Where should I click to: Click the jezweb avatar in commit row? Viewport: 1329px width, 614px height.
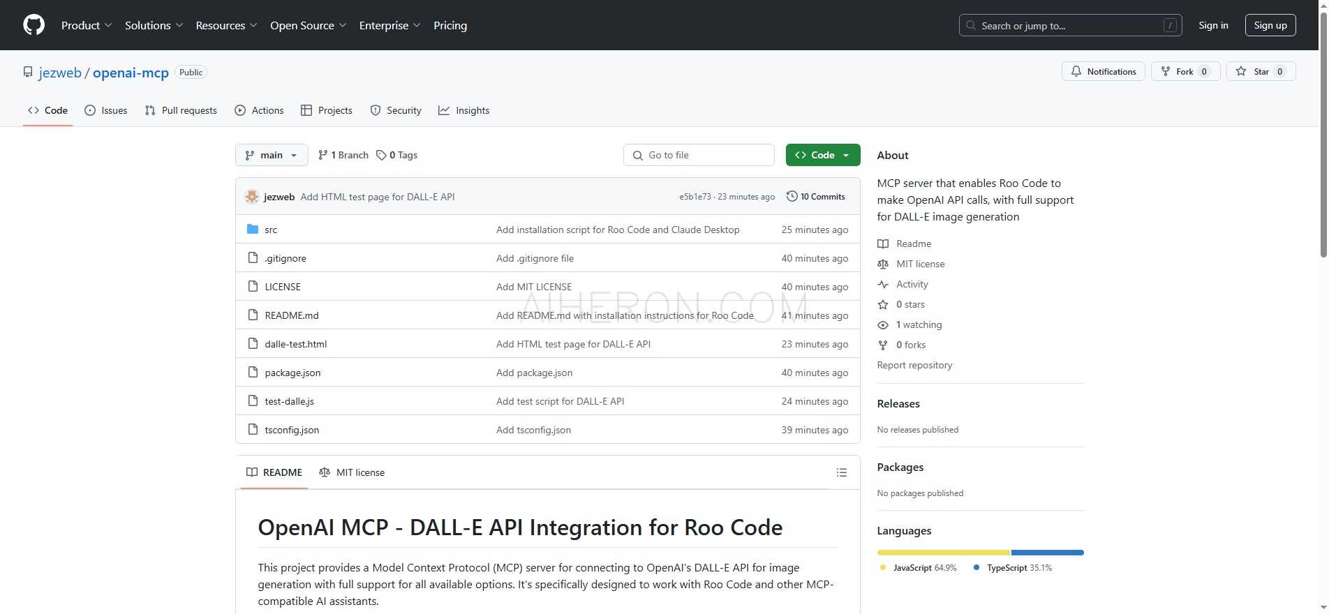[252, 197]
